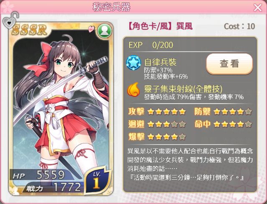Click the 【角色卡/風】巽風 card title
The image size is (267, 204).
[x=160, y=26]
